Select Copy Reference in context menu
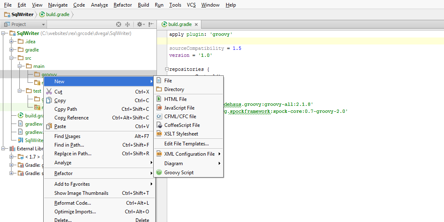The image size is (444, 222). tap(100, 118)
